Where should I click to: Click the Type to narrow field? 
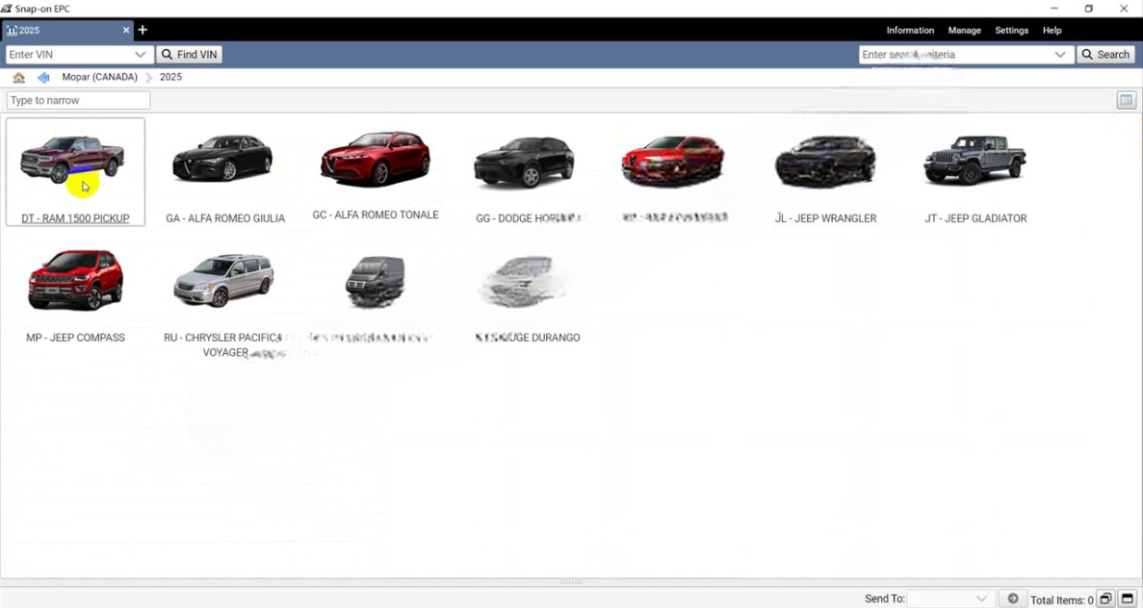tap(79, 100)
